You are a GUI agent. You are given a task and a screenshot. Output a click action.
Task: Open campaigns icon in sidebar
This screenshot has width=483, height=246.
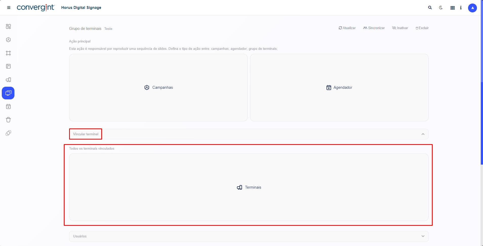(x=8, y=40)
